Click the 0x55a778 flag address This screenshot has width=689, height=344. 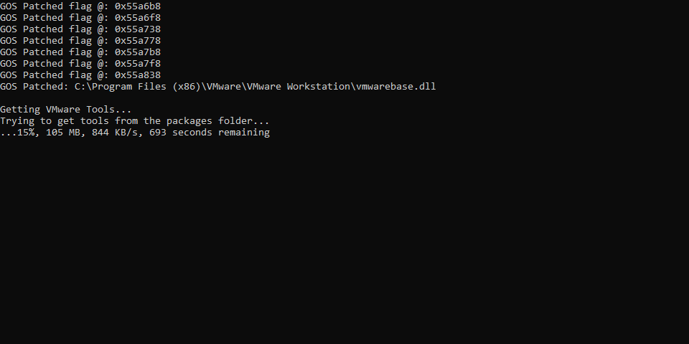[138, 41]
